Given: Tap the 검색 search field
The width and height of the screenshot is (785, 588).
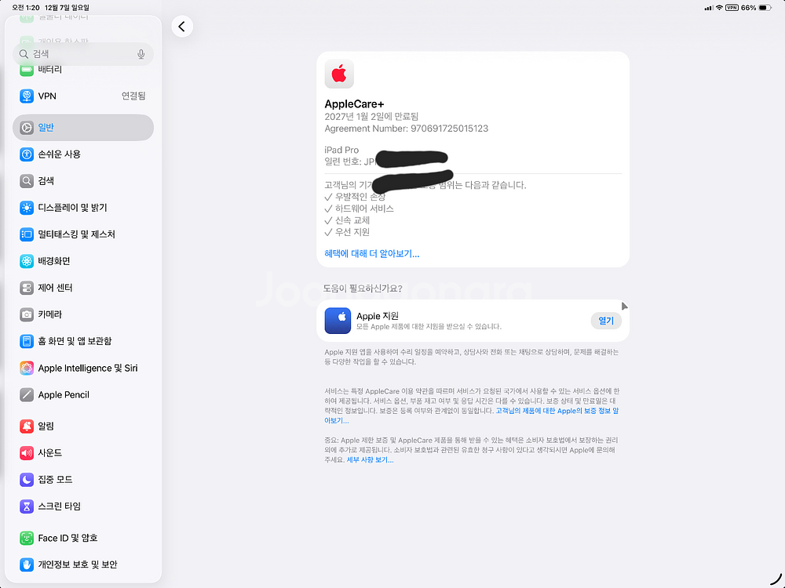Looking at the screenshot, I should pos(78,54).
